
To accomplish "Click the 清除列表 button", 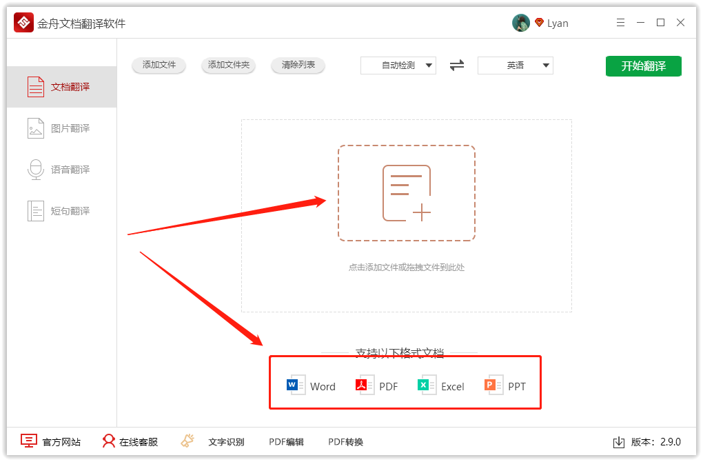I will click(x=298, y=65).
